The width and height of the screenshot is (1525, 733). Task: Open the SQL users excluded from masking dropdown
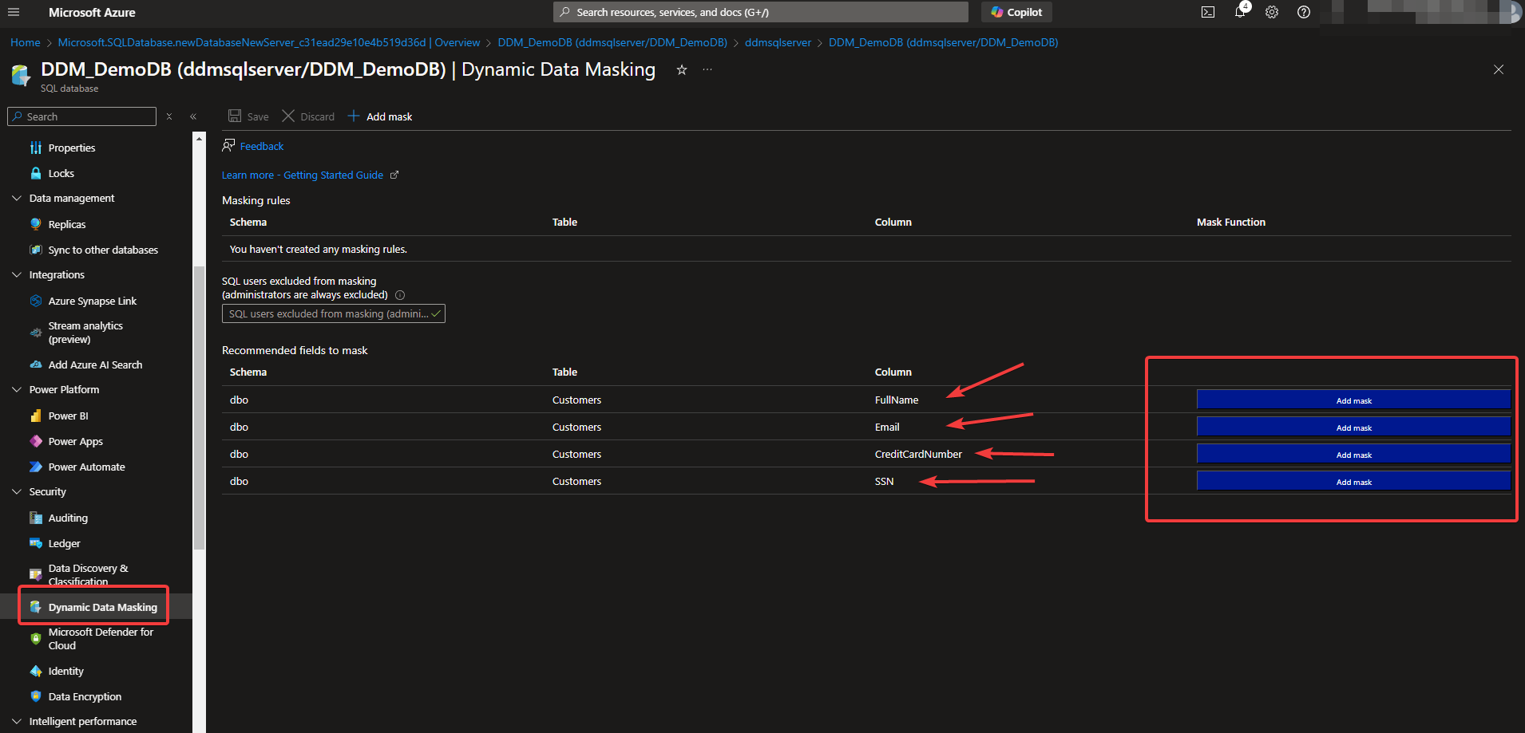pos(333,313)
